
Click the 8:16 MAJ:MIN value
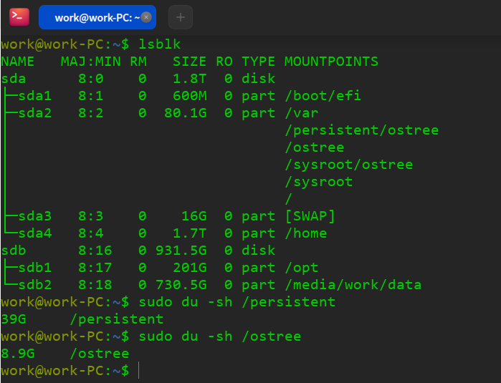tap(95, 251)
